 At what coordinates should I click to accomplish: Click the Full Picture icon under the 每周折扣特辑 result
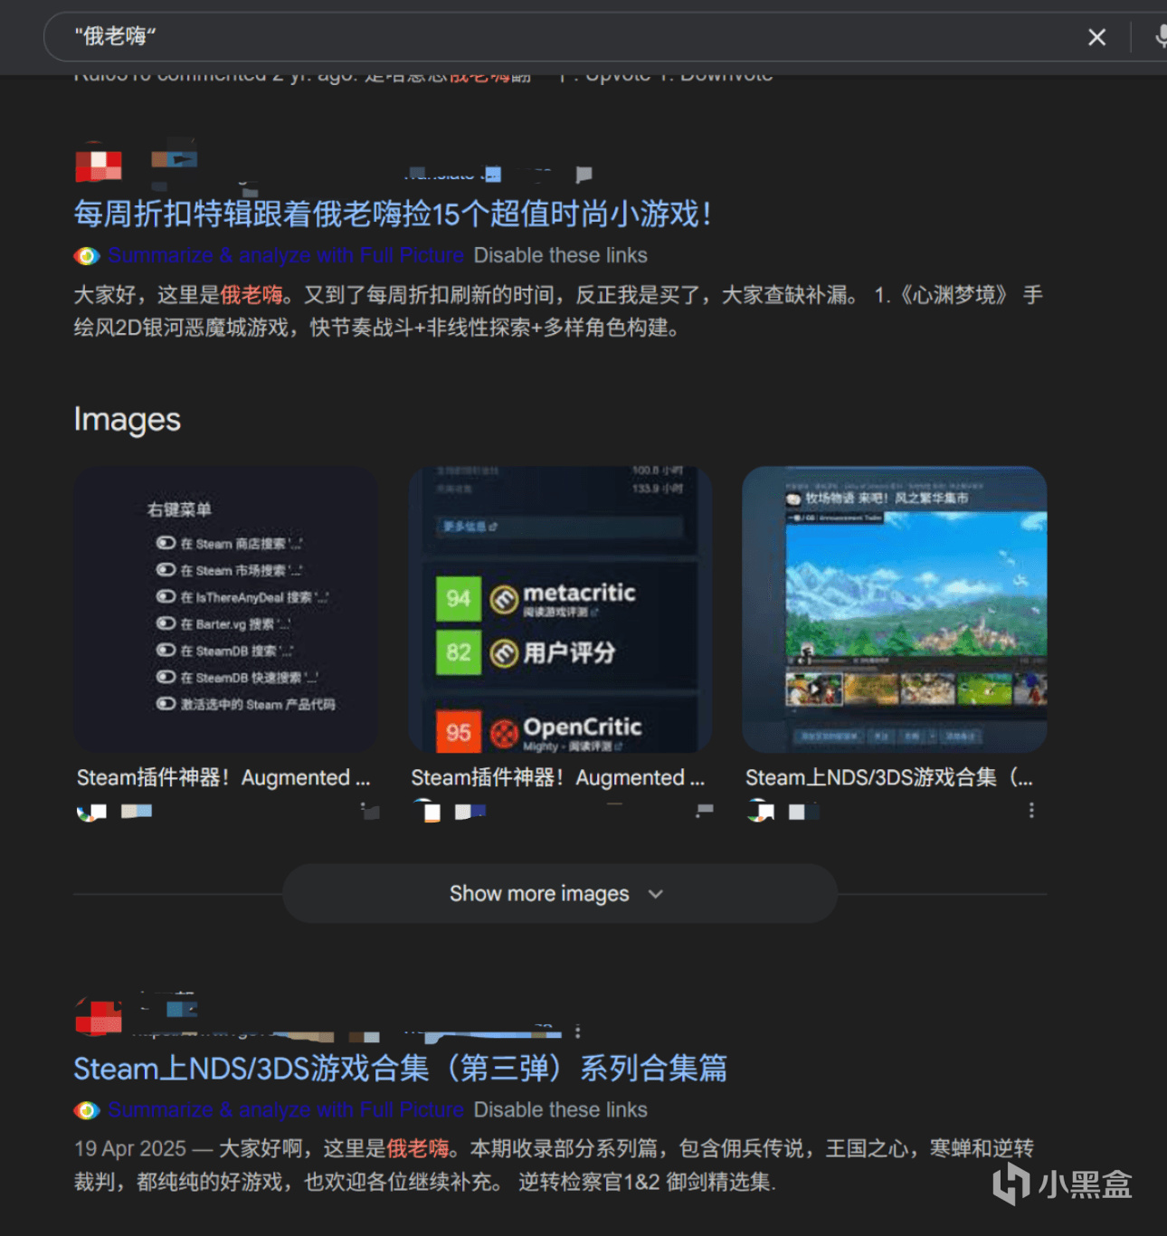click(87, 256)
